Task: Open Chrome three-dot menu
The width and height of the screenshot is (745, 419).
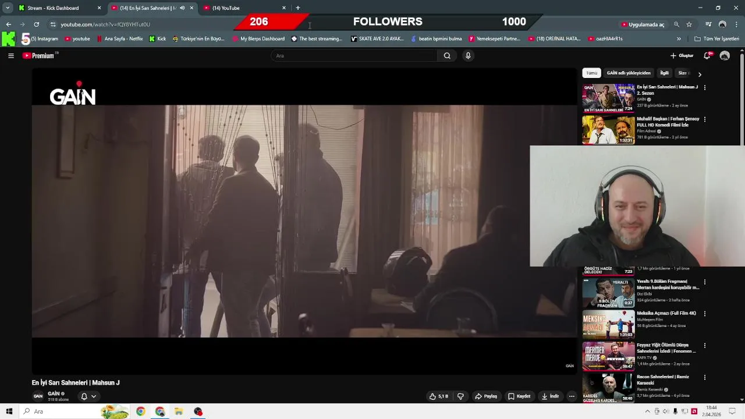Action: 737,24
